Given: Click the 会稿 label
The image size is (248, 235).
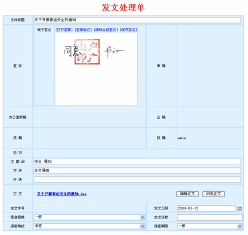Looking at the screenshot, I should tap(161, 117).
